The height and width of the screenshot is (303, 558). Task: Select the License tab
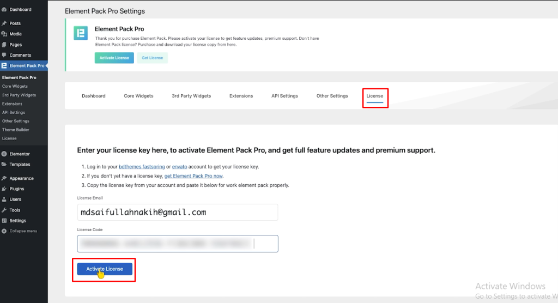click(375, 96)
